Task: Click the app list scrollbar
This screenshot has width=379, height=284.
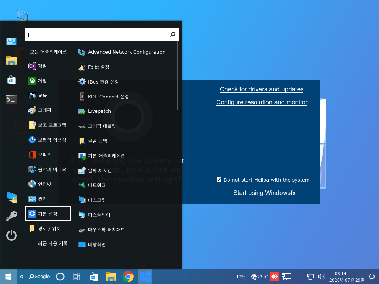Action: tap(177, 76)
